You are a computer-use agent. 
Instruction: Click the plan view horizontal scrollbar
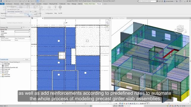click(85, 103)
